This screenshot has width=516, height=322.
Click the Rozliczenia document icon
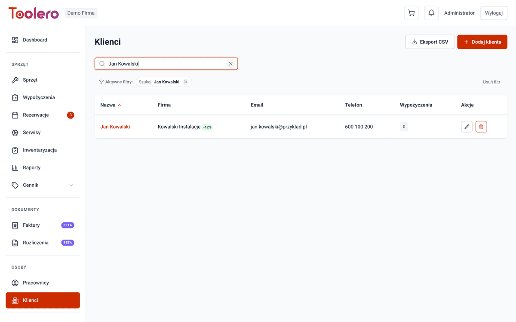(15, 243)
